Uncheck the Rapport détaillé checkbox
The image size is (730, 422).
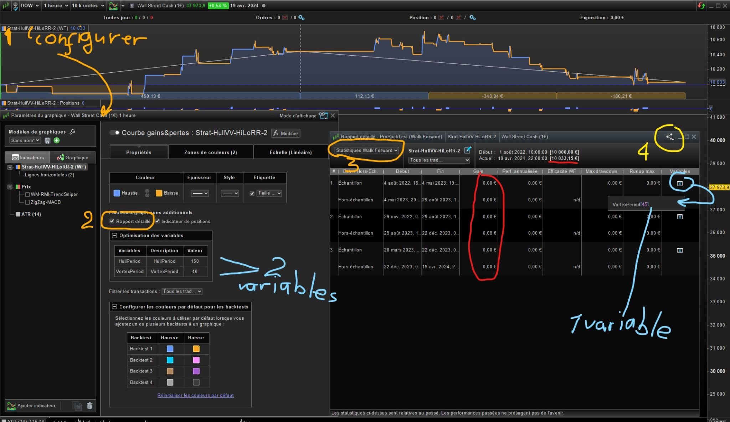click(112, 221)
